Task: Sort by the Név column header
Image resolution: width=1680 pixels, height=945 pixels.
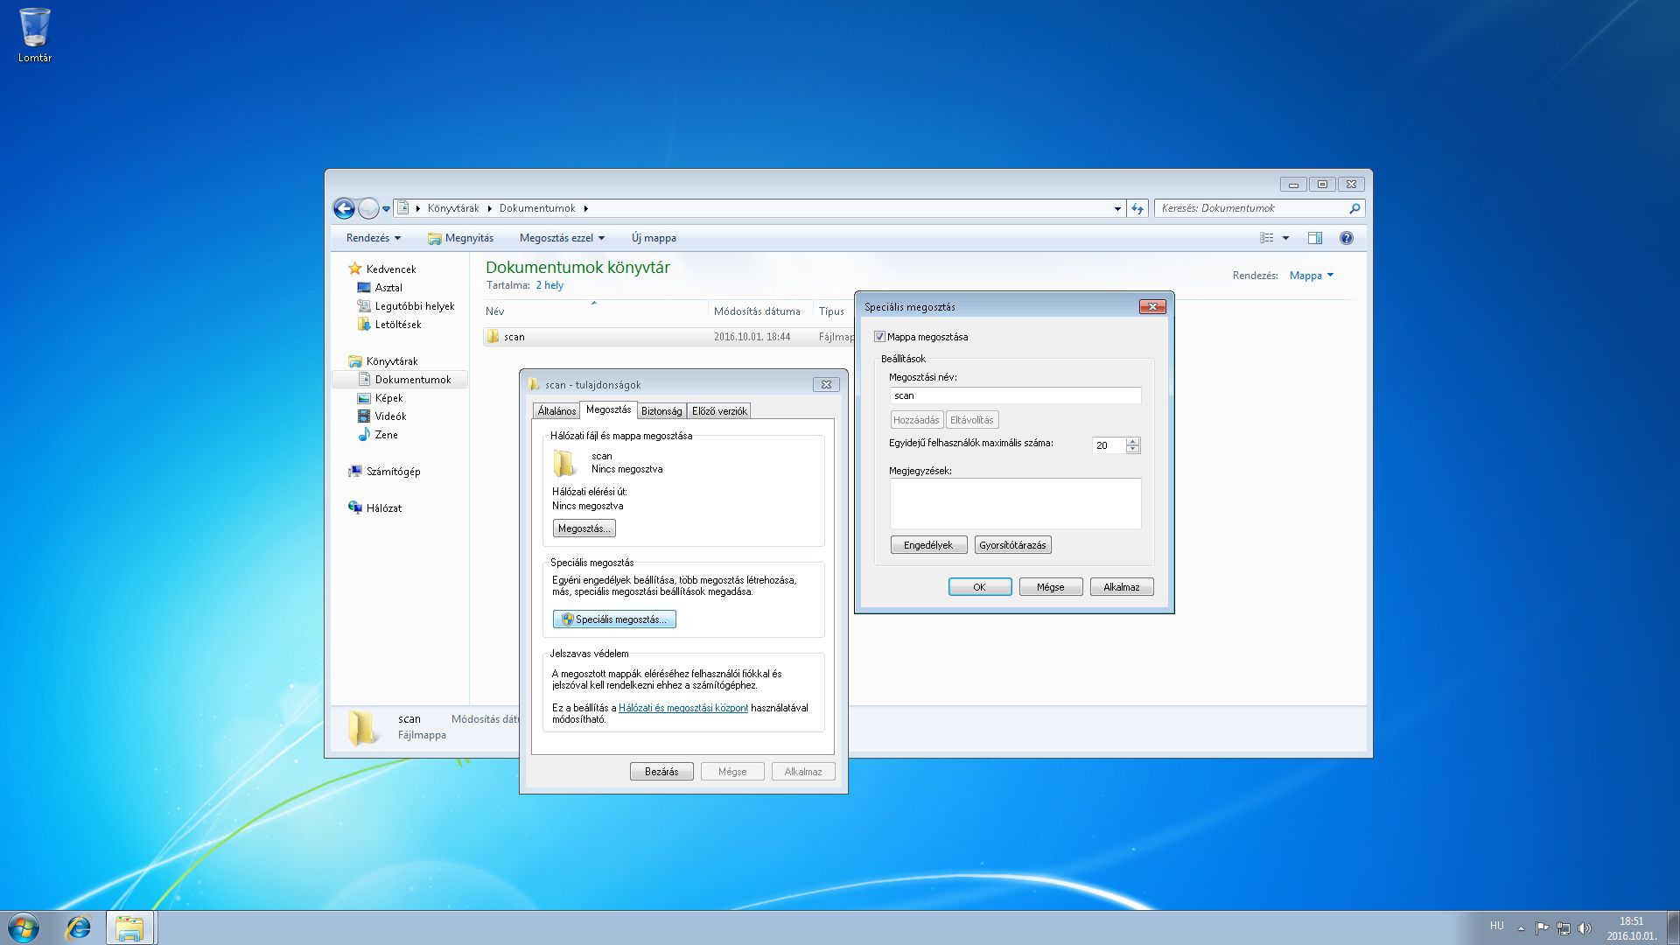Action: (595, 311)
